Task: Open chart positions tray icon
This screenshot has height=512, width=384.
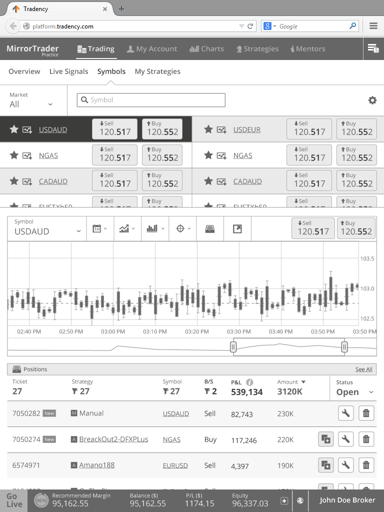Action: pyautogui.click(x=210, y=229)
